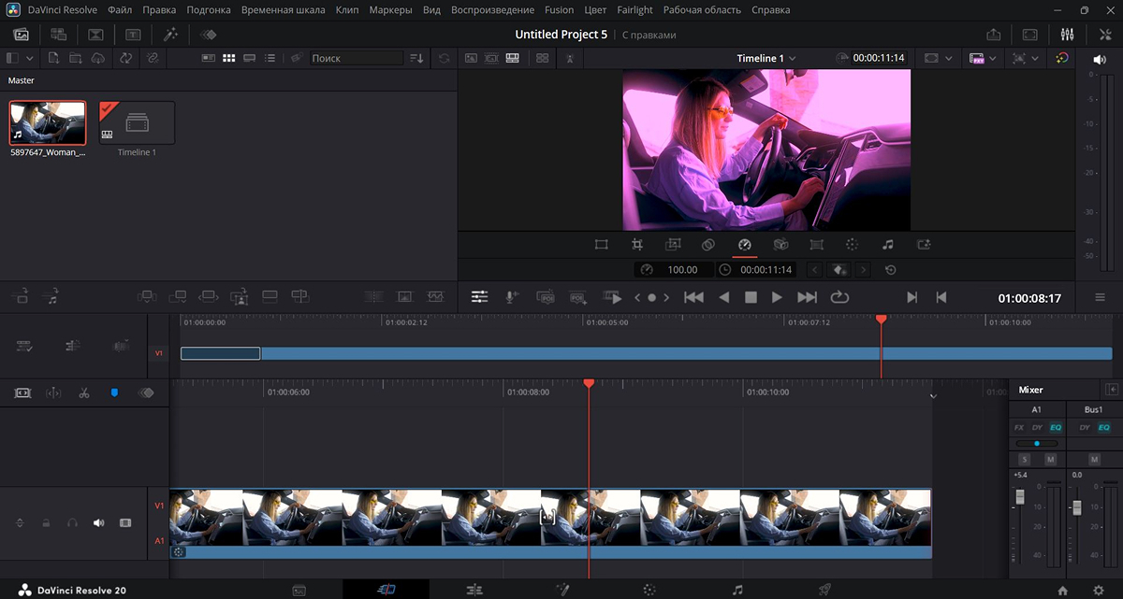Open Project Settings gear icon
Image resolution: width=1123 pixels, height=599 pixels.
pos(1098,590)
